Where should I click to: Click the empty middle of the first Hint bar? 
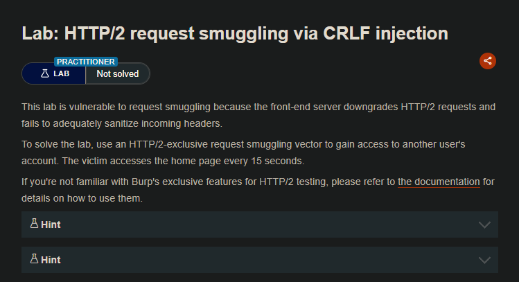[263, 224]
